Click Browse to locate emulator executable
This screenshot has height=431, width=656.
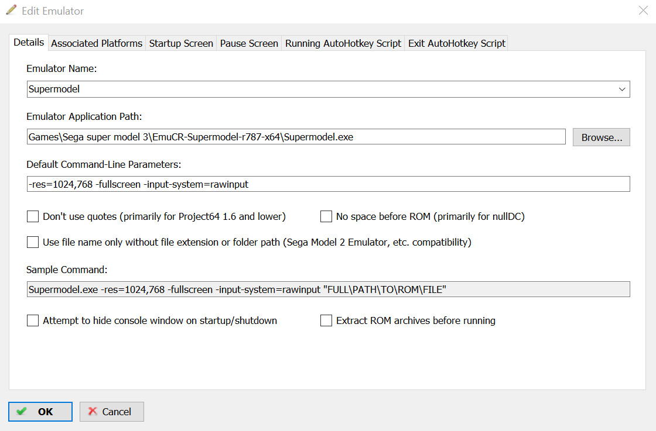(x=601, y=137)
